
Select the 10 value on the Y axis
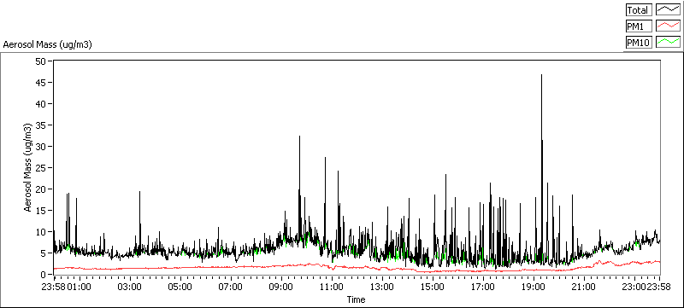click(41, 231)
